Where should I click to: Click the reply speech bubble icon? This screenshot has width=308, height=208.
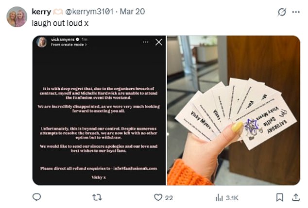tap(36, 197)
